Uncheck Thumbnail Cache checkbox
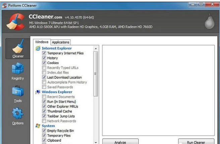This screenshot has width=220, height=144. pos(44,111)
